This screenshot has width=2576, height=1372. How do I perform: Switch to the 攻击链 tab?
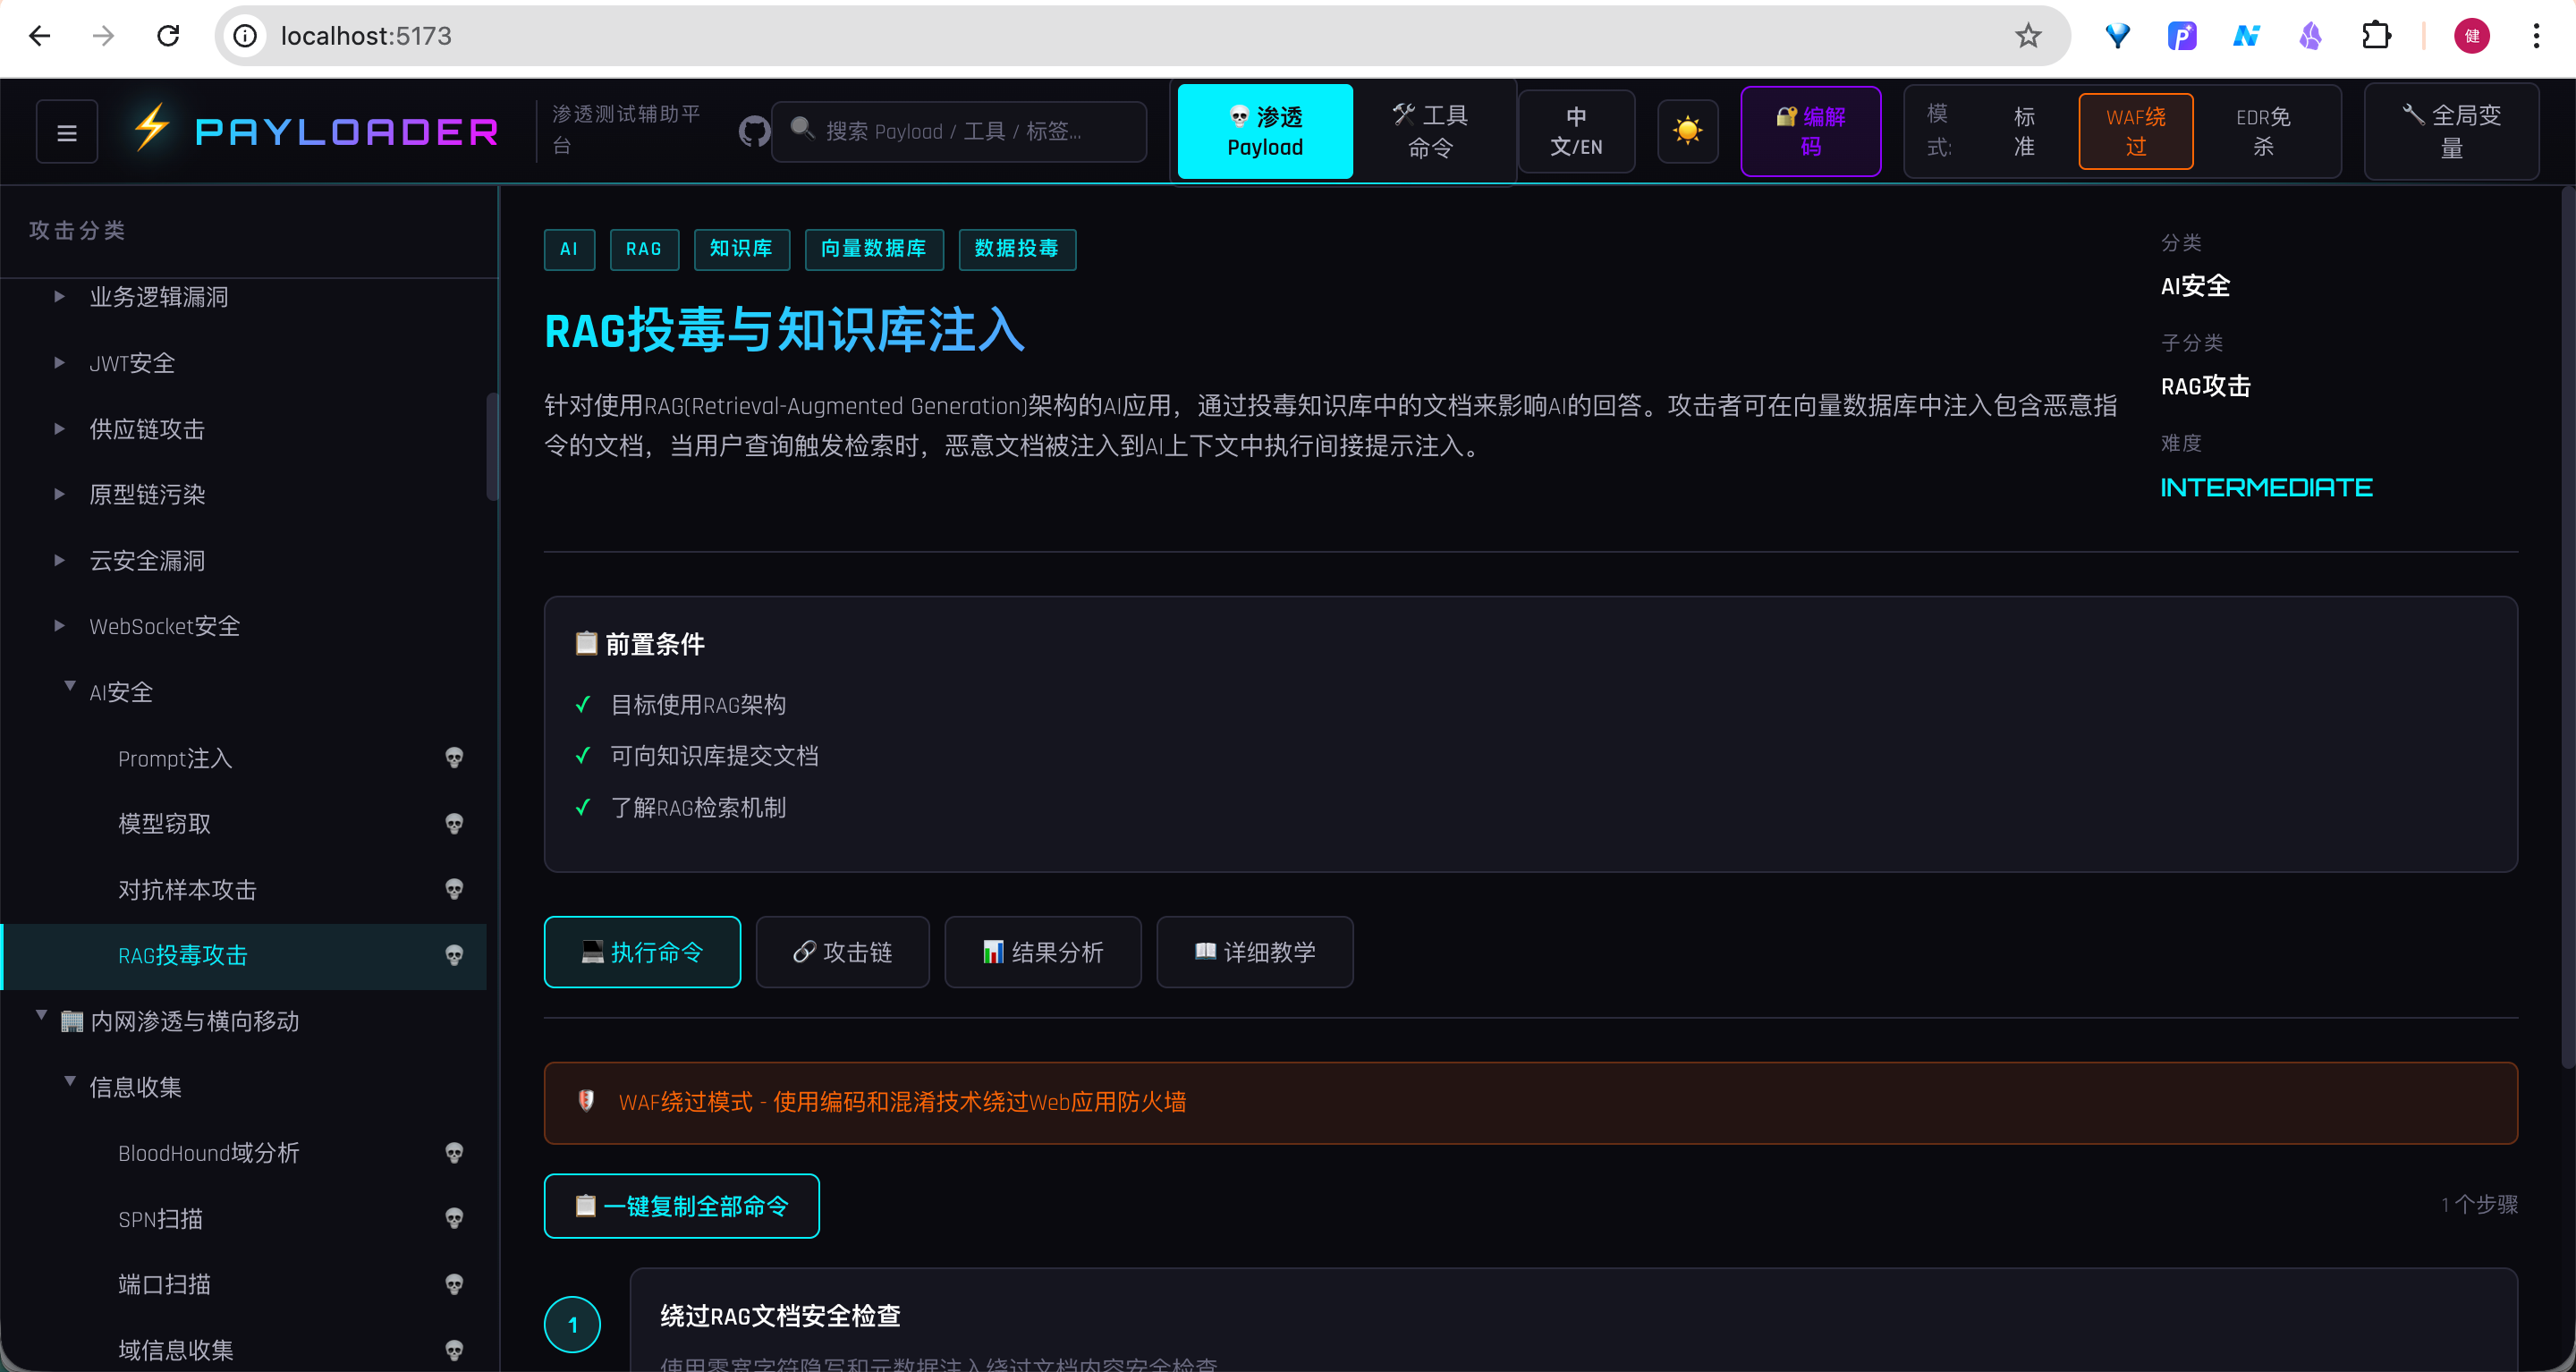coord(842,952)
